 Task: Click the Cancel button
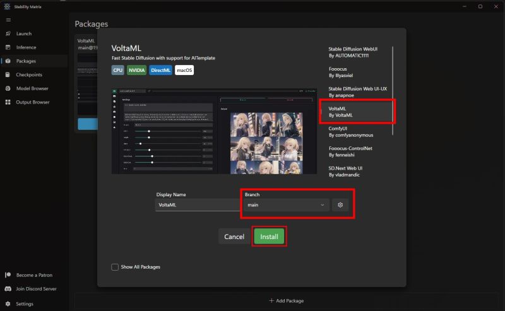tap(234, 237)
